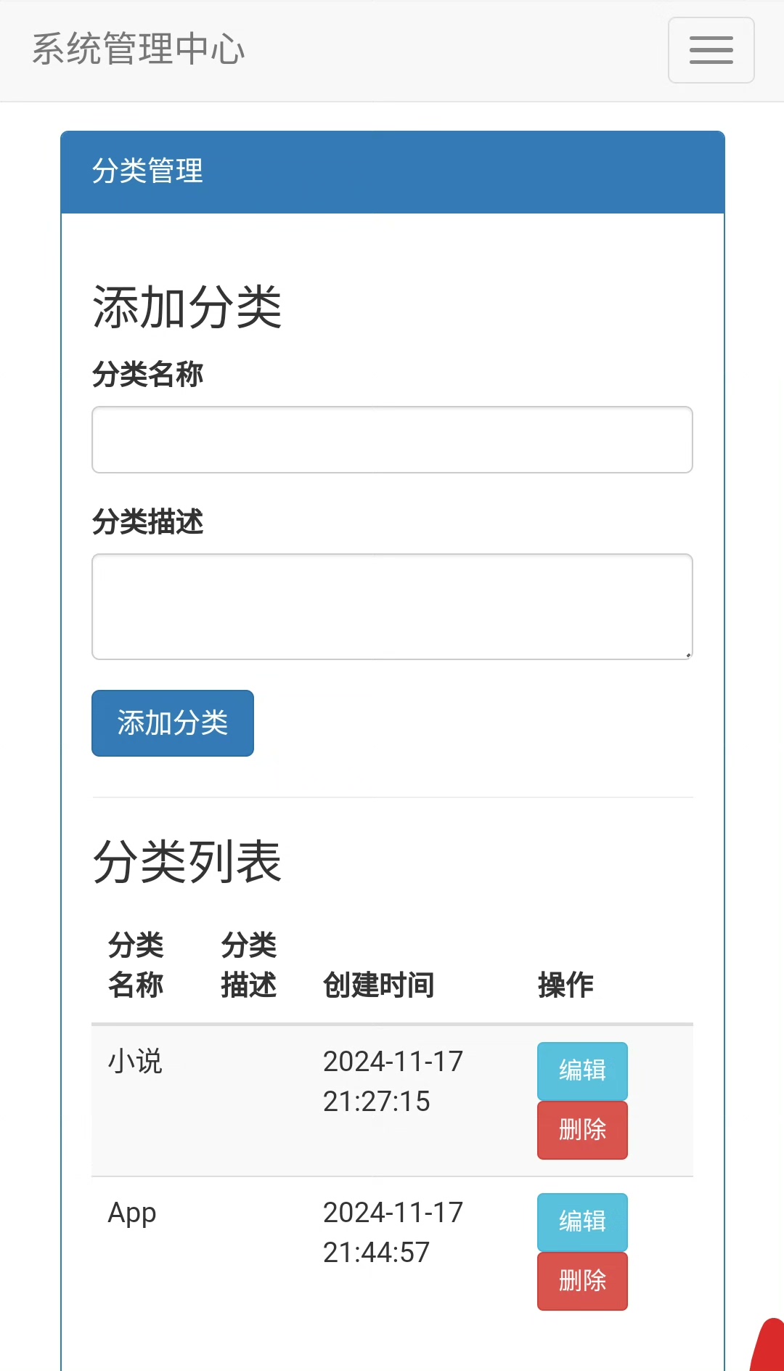Open the hamburger navigation menu
The height and width of the screenshot is (1371, 784).
(x=711, y=50)
